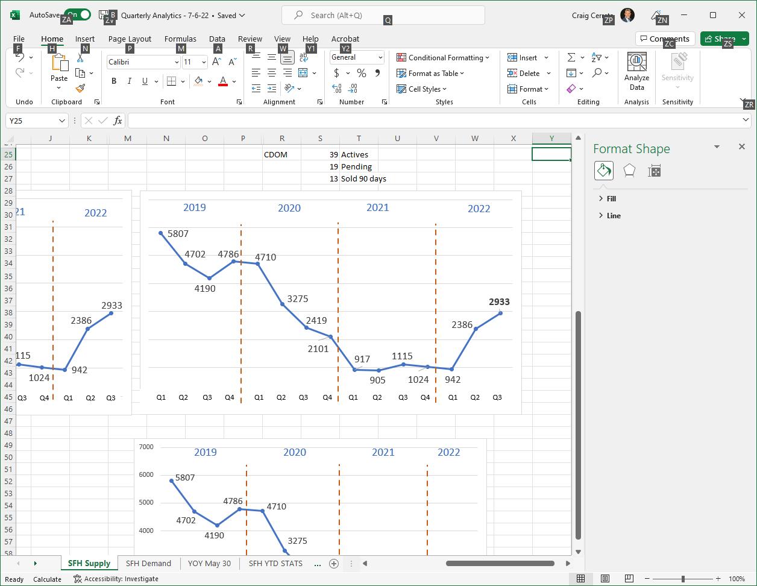Expand the Line section
757x586 pixels.
609,215
